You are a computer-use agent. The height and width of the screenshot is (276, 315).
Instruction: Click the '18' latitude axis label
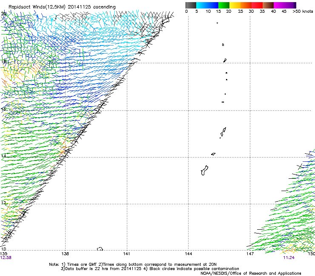[3, 62]
